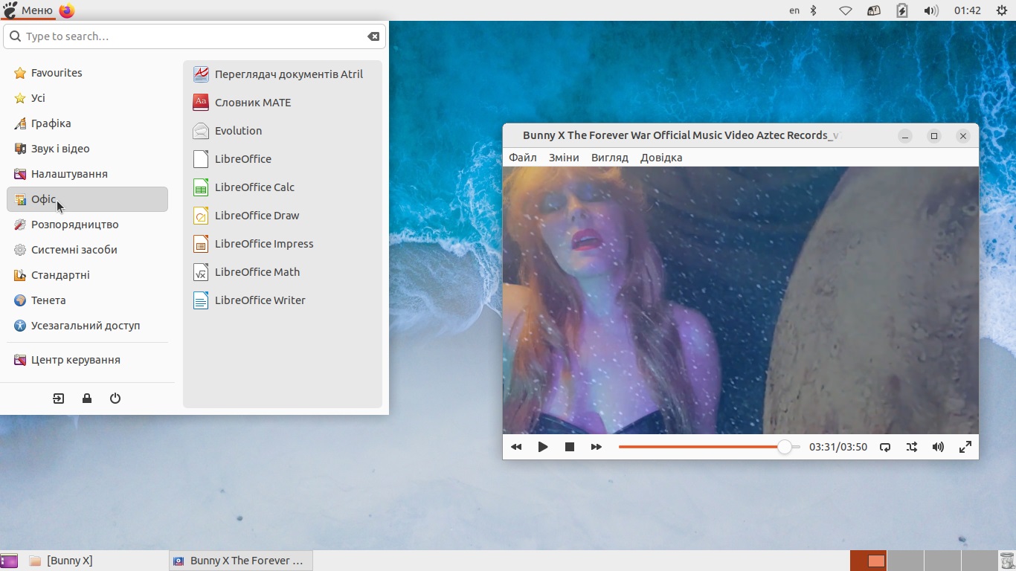
Task: Launch Переглядач документів Atril
Action: 283,74
